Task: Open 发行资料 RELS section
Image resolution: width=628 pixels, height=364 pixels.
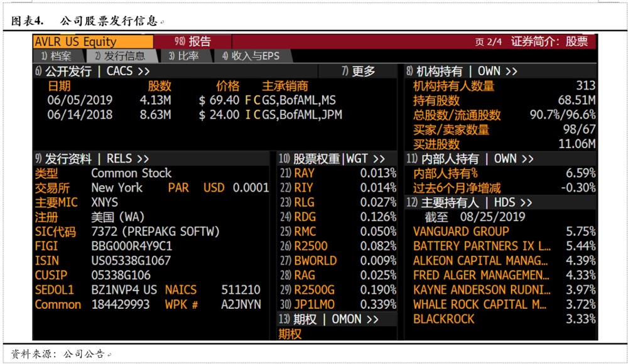Action: coord(92,159)
